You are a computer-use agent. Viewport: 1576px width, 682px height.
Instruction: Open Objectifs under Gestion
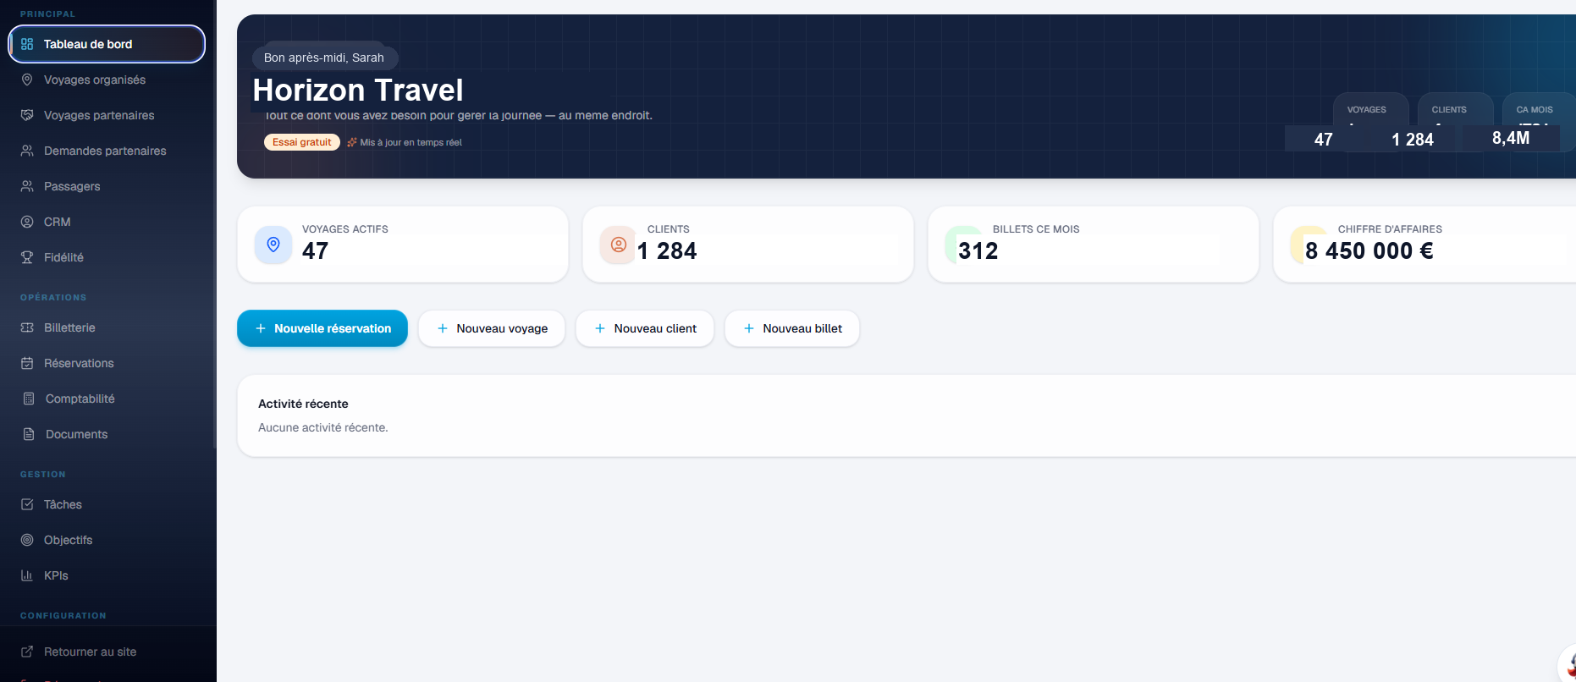click(x=107, y=540)
